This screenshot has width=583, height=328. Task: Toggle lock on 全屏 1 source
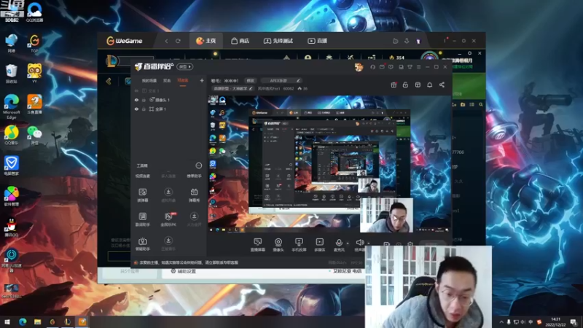[144, 109]
